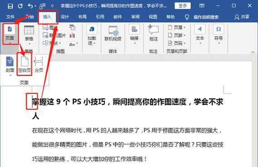Insert a 封面 cover page
This screenshot has height=167, width=258.
(10, 66)
